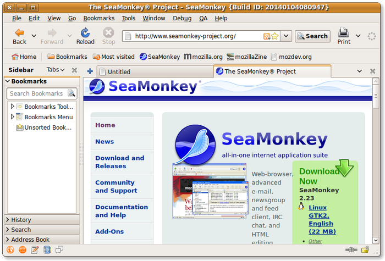
Task: Open IRC Chat status bar icon
Action: click(59, 249)
